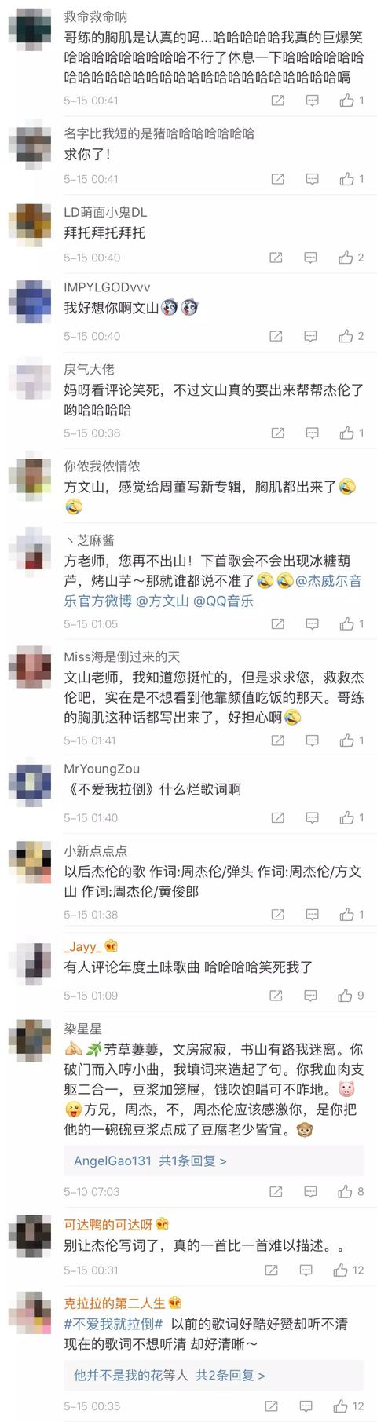The height and width of the screenshot is (1422, 377).
Task: Share the comment by 、芝麻酱
Action: tap(277, 623)
